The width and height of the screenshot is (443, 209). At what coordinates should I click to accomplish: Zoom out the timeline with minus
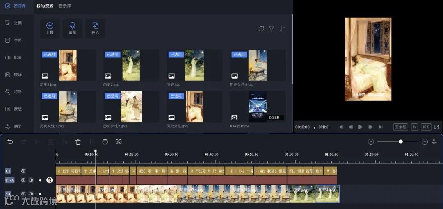[x=371, y=142]
